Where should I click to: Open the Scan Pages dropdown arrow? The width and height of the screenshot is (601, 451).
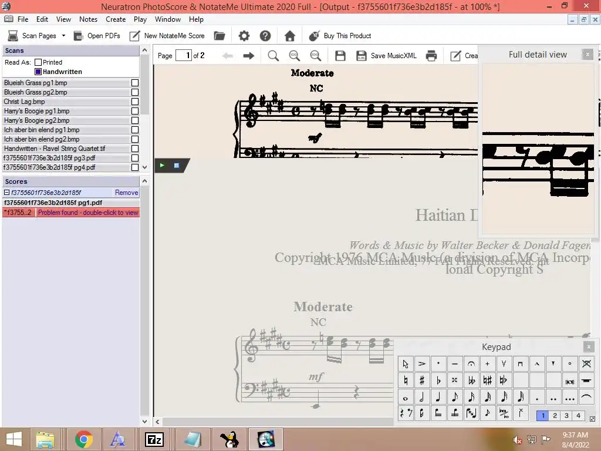pos(63,36)
